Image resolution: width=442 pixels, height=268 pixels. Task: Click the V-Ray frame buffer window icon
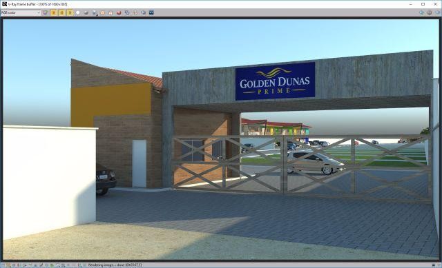click(x=4, y=4)
